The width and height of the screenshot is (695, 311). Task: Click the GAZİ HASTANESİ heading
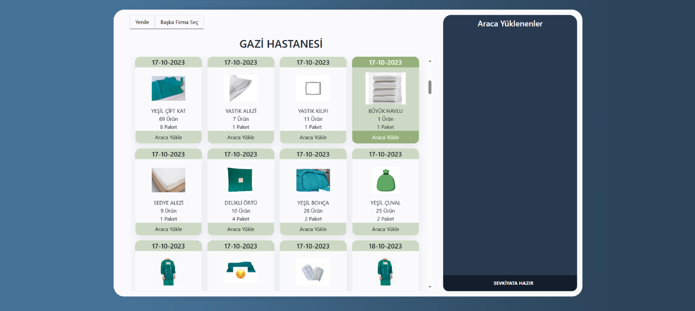(281, 44)
